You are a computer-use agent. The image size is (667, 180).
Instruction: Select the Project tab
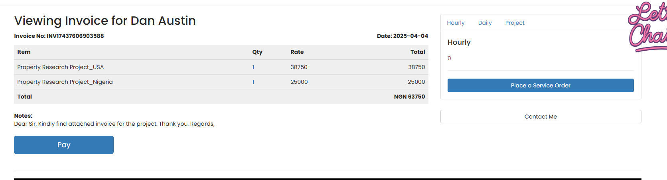point(515,23)
